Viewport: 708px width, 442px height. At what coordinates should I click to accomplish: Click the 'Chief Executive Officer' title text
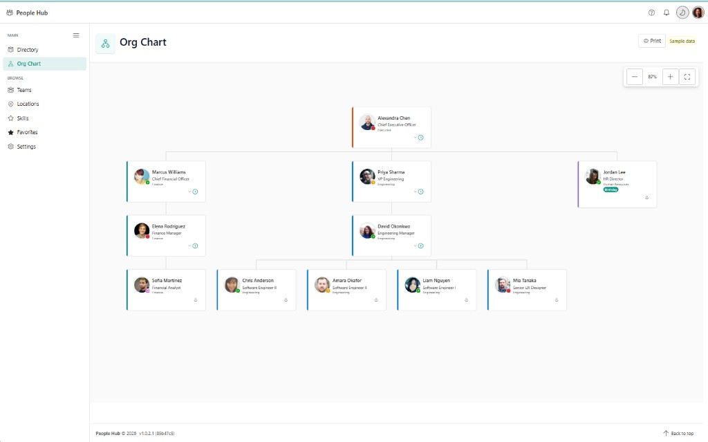pos(397,125)
